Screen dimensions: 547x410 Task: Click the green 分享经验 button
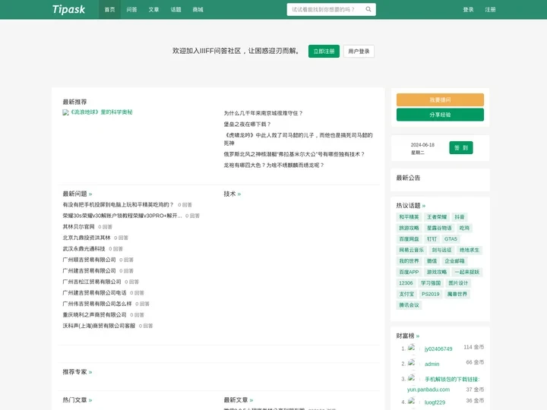point(440,115)
